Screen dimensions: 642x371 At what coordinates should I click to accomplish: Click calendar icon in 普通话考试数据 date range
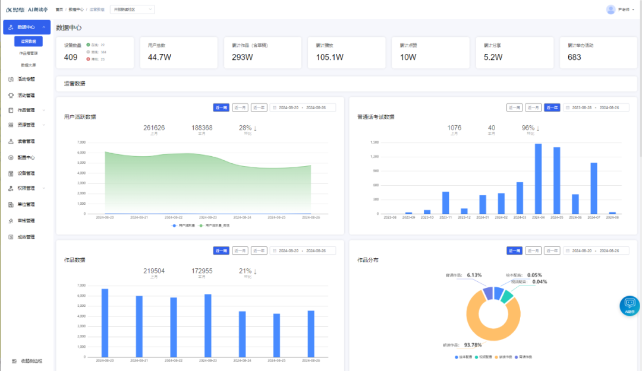(x=568, y=107)
